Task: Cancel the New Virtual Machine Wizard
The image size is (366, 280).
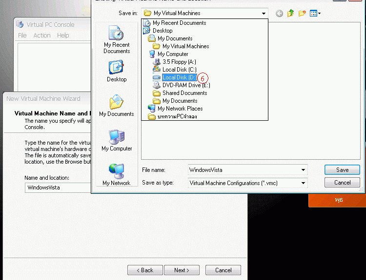Action: 223,270
